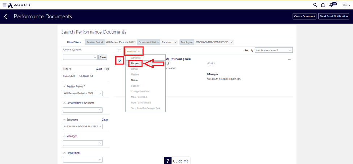The width and height of the screenshot is (353, 164).
Task: Collapse the Manager filter section
Action: pos(64,136)
